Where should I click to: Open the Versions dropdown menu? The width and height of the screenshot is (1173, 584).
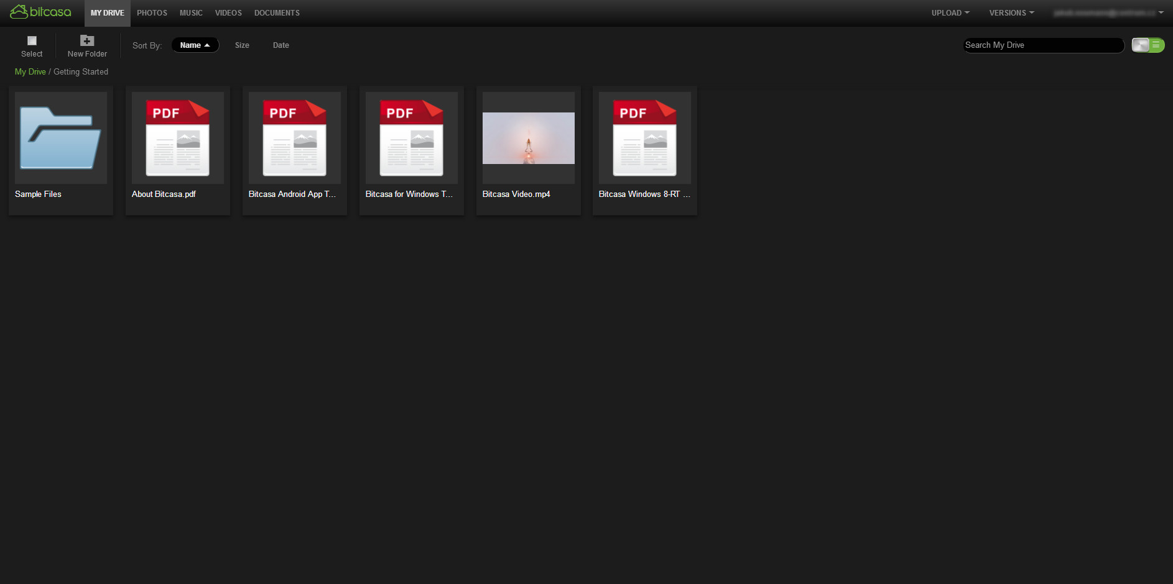coord(1011,13)
